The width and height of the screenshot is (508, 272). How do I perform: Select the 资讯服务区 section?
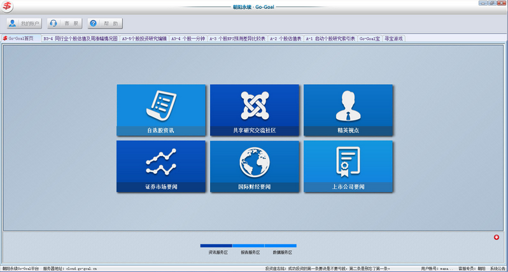[216, 252]
